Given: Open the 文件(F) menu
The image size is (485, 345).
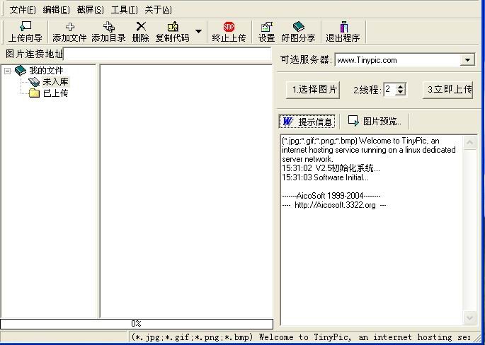Looking at the screenshot, I should pos(22,10).
